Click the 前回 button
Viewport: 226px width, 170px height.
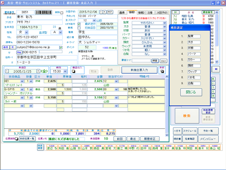click(120, 139)
